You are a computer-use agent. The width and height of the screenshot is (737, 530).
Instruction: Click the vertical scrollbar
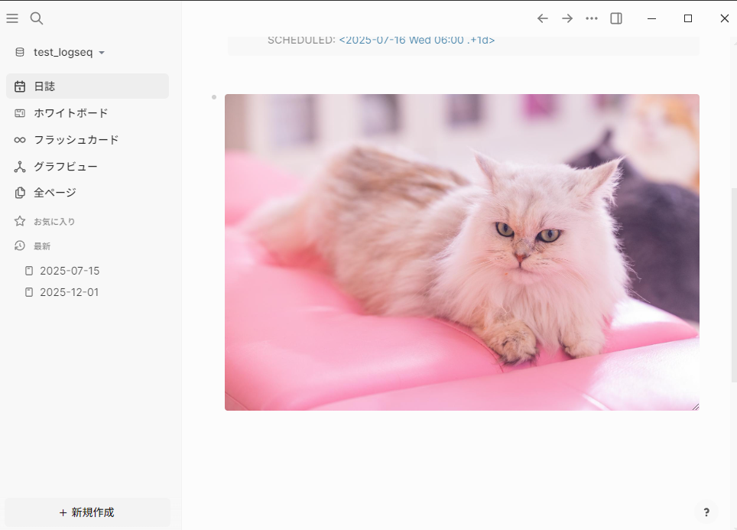[x=734, y=285]
